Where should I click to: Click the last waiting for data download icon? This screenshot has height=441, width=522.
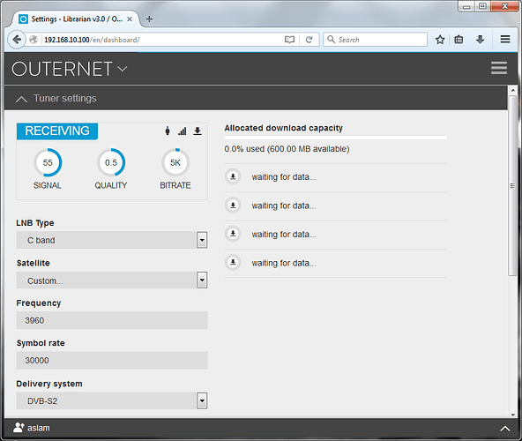pos(233,263)
